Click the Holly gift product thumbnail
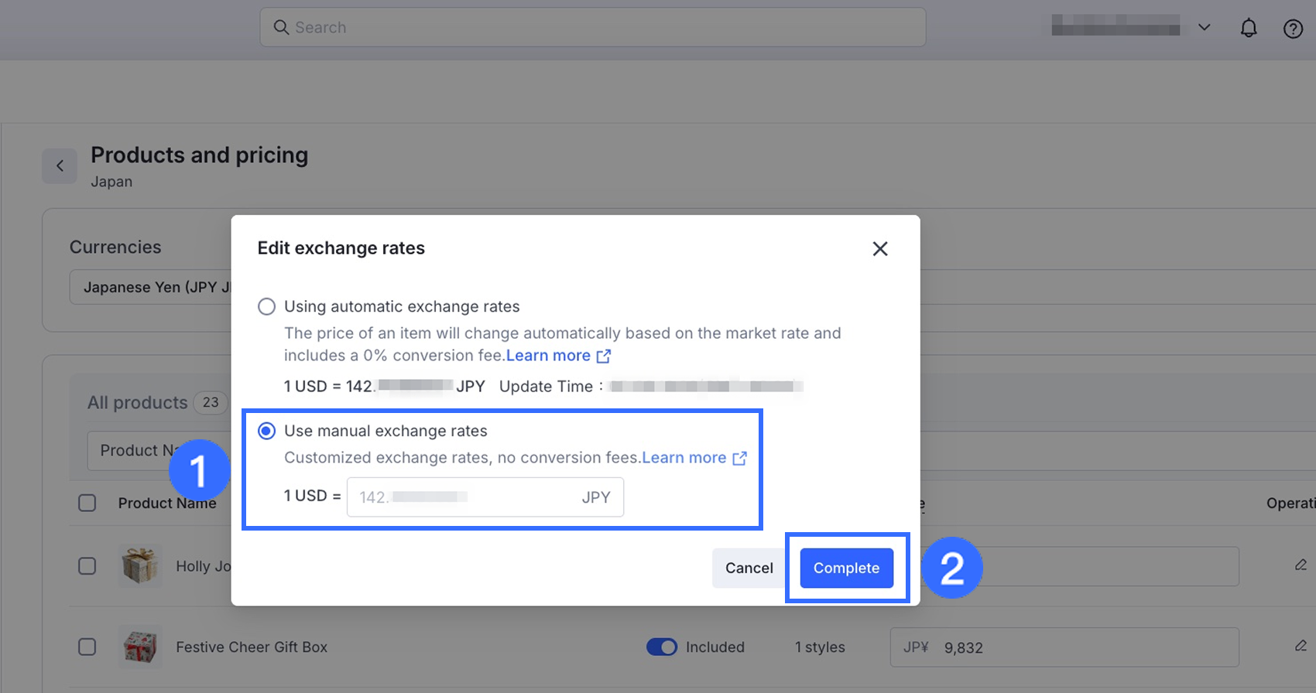This screenshot has height=693, width=1316. pos(140,565)
